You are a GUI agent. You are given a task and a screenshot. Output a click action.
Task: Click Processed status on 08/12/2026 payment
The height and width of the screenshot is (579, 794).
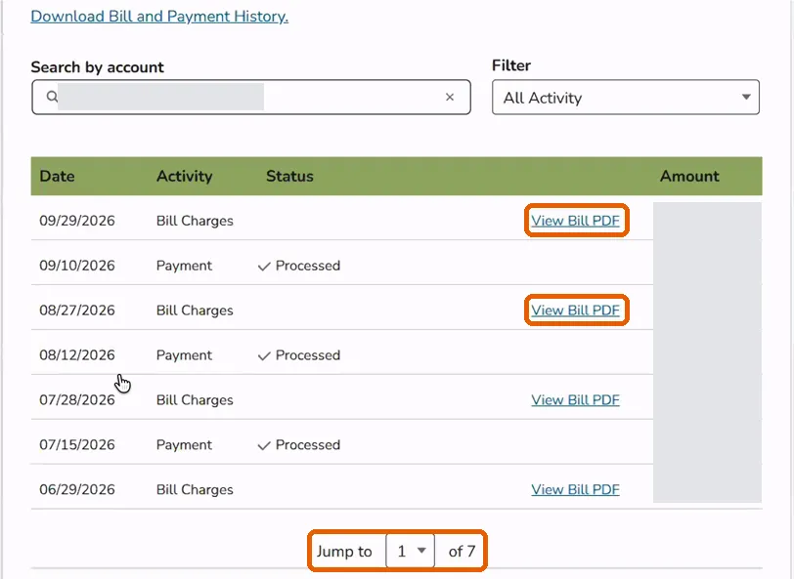299,355
